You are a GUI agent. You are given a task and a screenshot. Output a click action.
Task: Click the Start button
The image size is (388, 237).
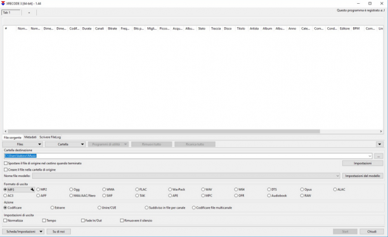(x=345, y=231)
